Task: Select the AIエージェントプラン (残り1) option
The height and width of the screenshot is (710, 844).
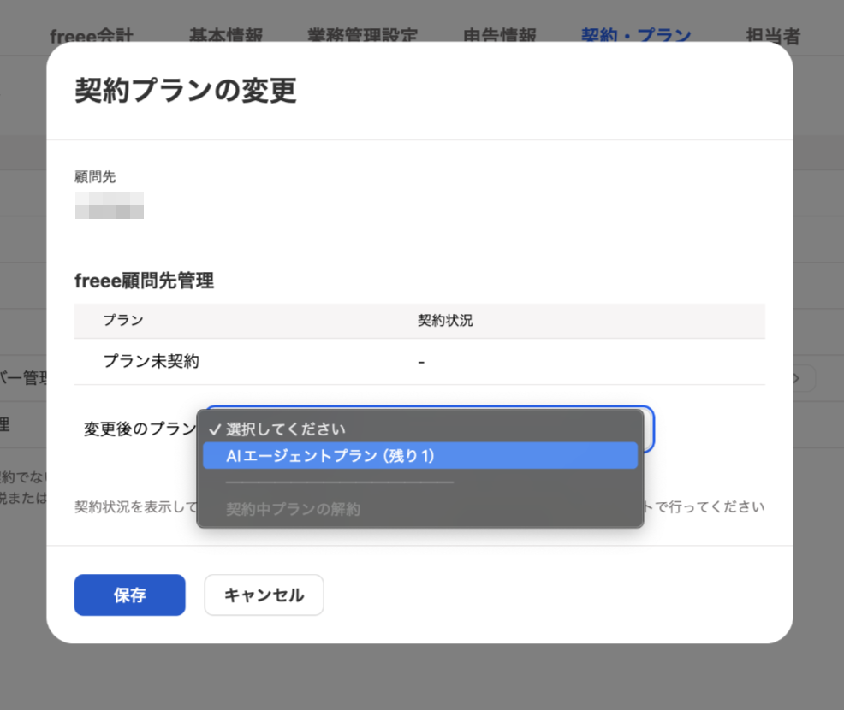Action: [419, 456]
